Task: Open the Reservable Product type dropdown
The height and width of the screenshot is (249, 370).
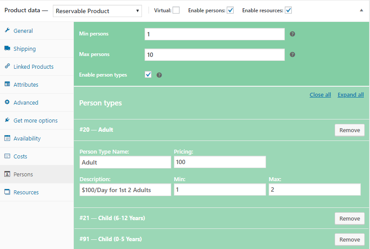Action: [97, 11]
